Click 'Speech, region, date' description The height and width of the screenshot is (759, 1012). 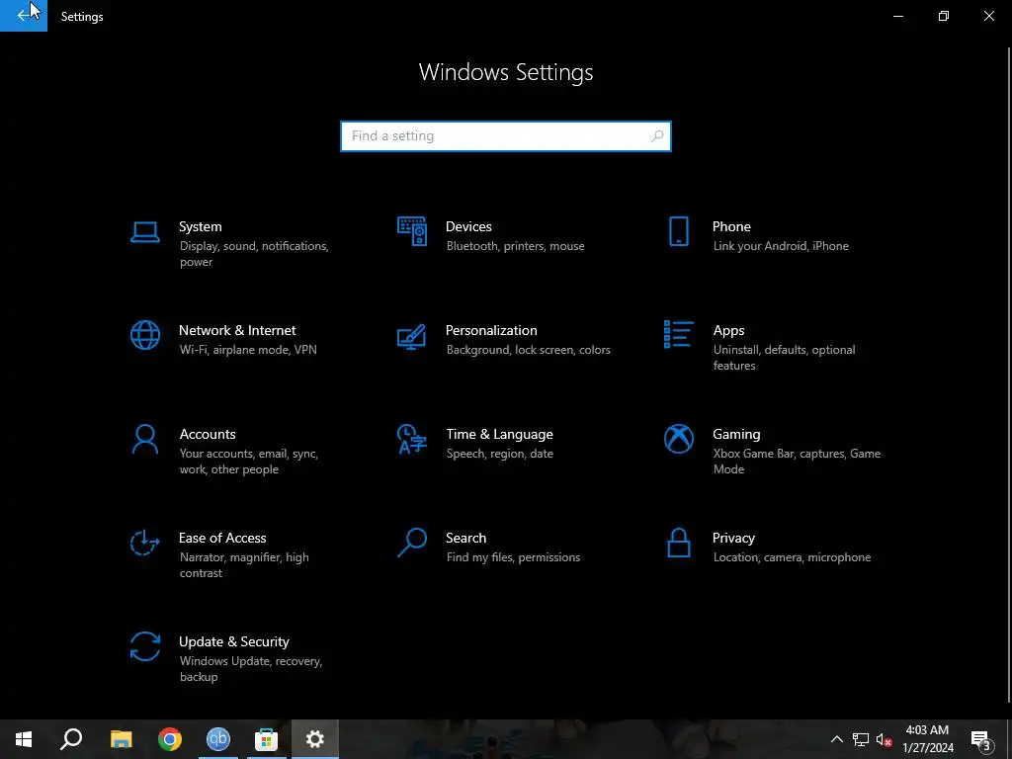pos(499,454)
